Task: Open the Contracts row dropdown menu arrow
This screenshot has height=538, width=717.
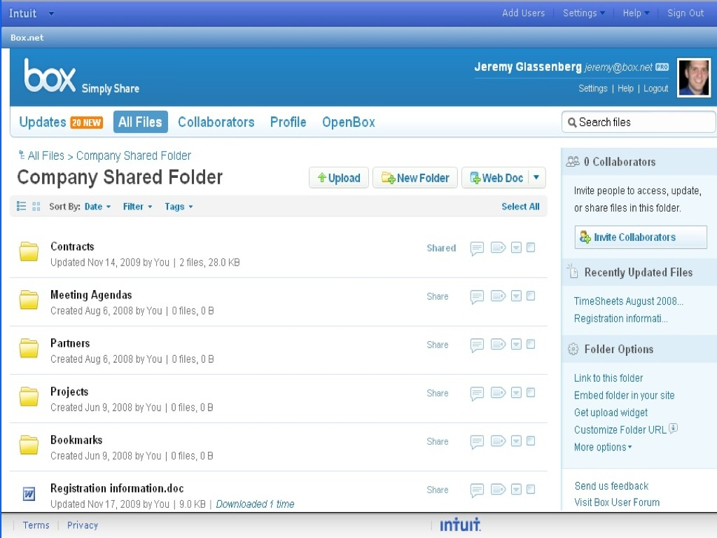Action: [516, 247]
